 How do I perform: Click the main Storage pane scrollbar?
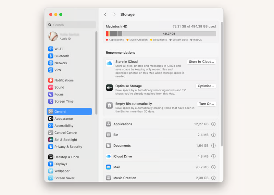(x=222, y=84)
